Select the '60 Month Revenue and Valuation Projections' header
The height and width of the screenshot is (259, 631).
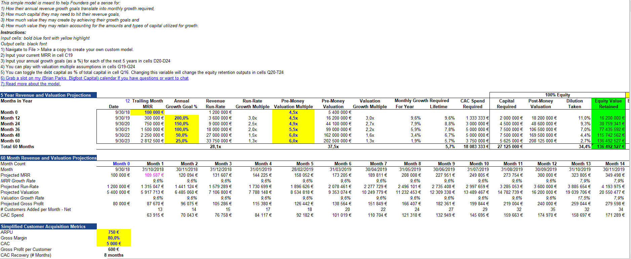pyautogui.click(x=48, y=158)
